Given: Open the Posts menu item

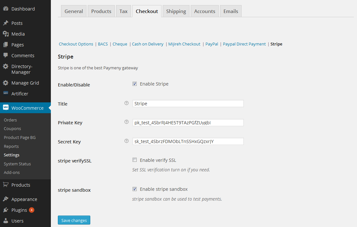Looking at the screenshot, I should coord(25,23).
